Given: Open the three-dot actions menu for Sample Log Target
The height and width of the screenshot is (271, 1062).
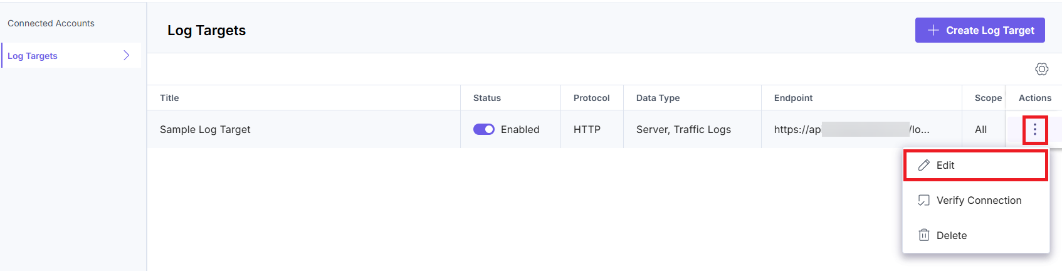Looking at the screenshot, I should click(1035, 130).
